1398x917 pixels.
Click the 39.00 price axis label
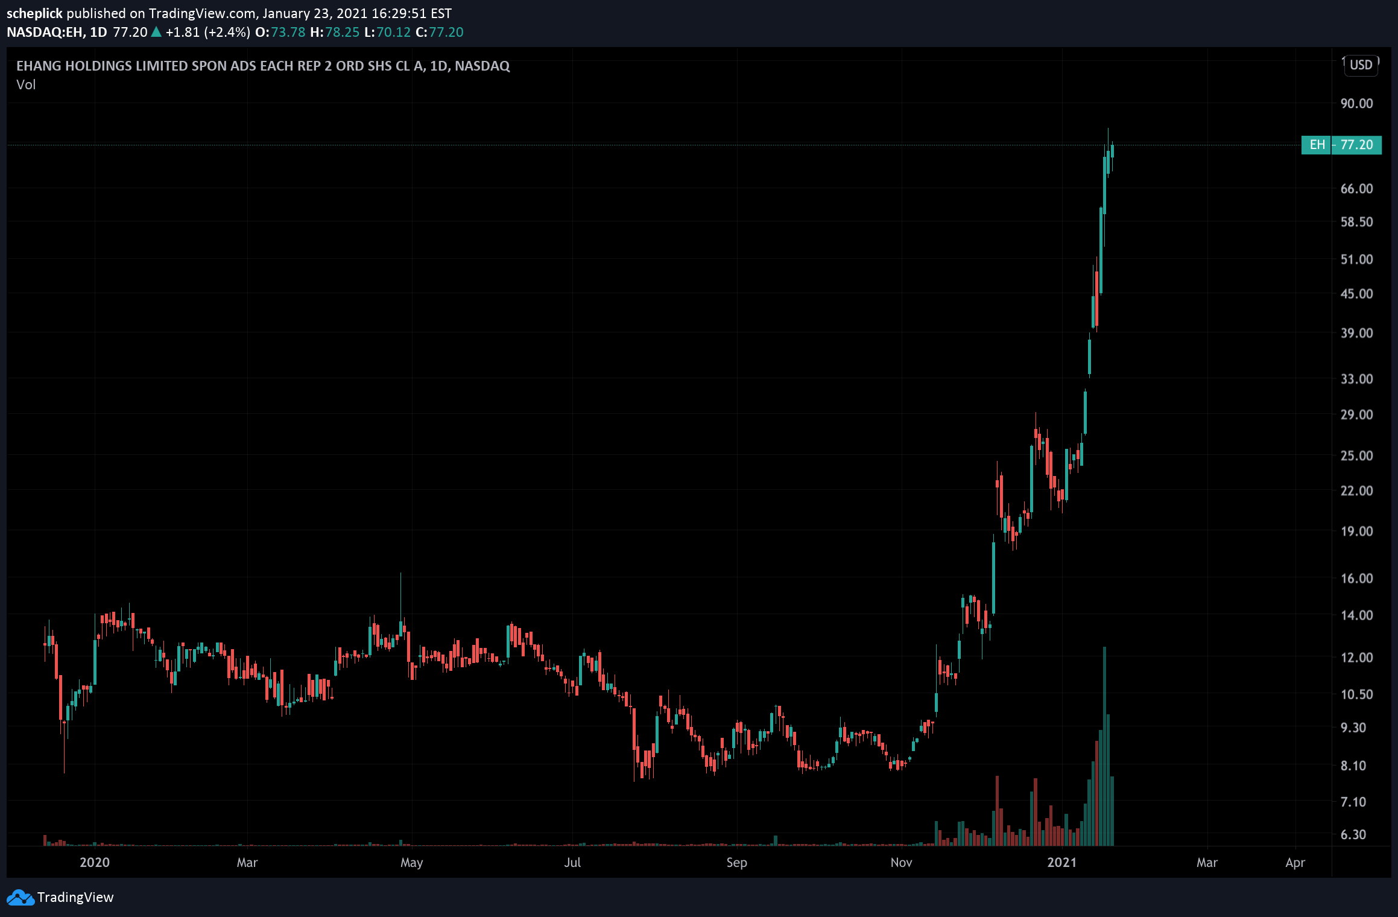pos(1356,333)
